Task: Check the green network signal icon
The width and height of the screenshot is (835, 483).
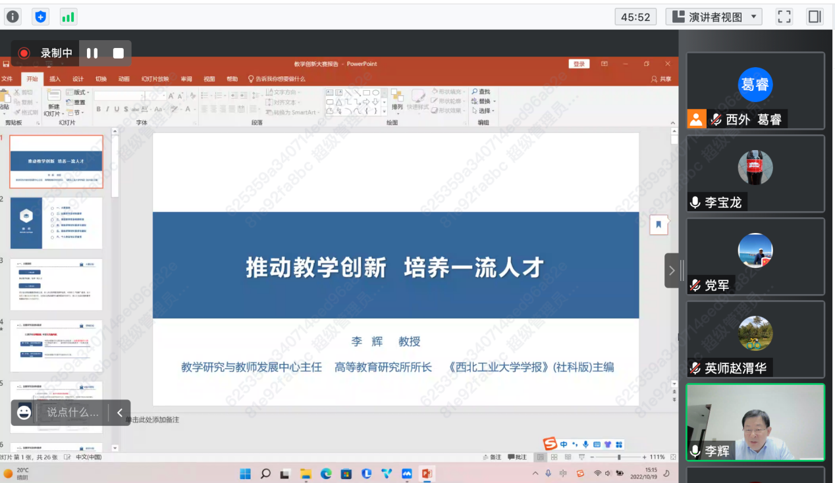Action: click(x=68, y=17)
